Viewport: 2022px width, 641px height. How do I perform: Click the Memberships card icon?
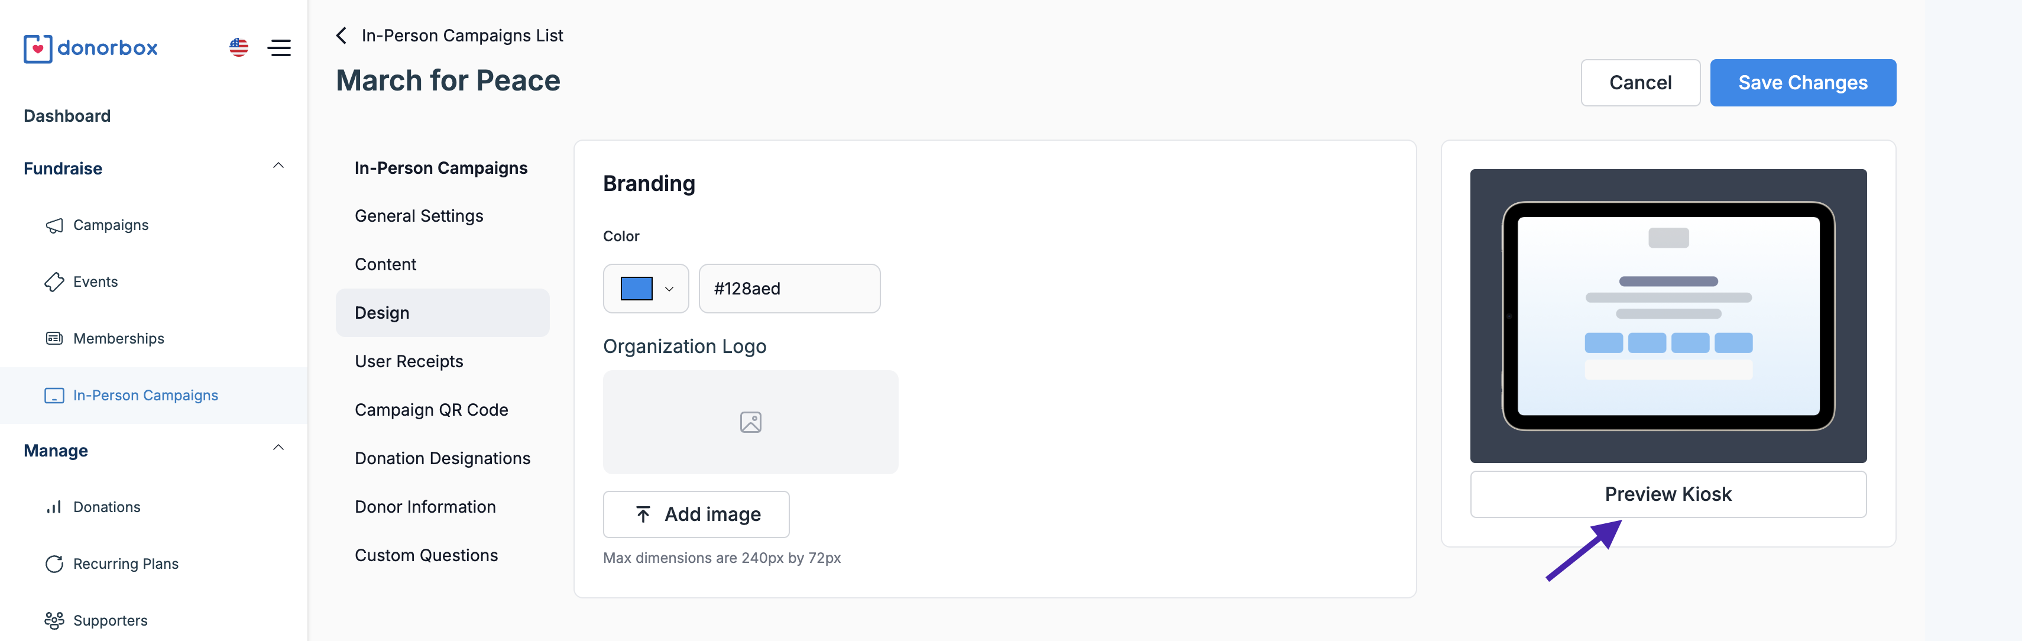tap(54, 339)
